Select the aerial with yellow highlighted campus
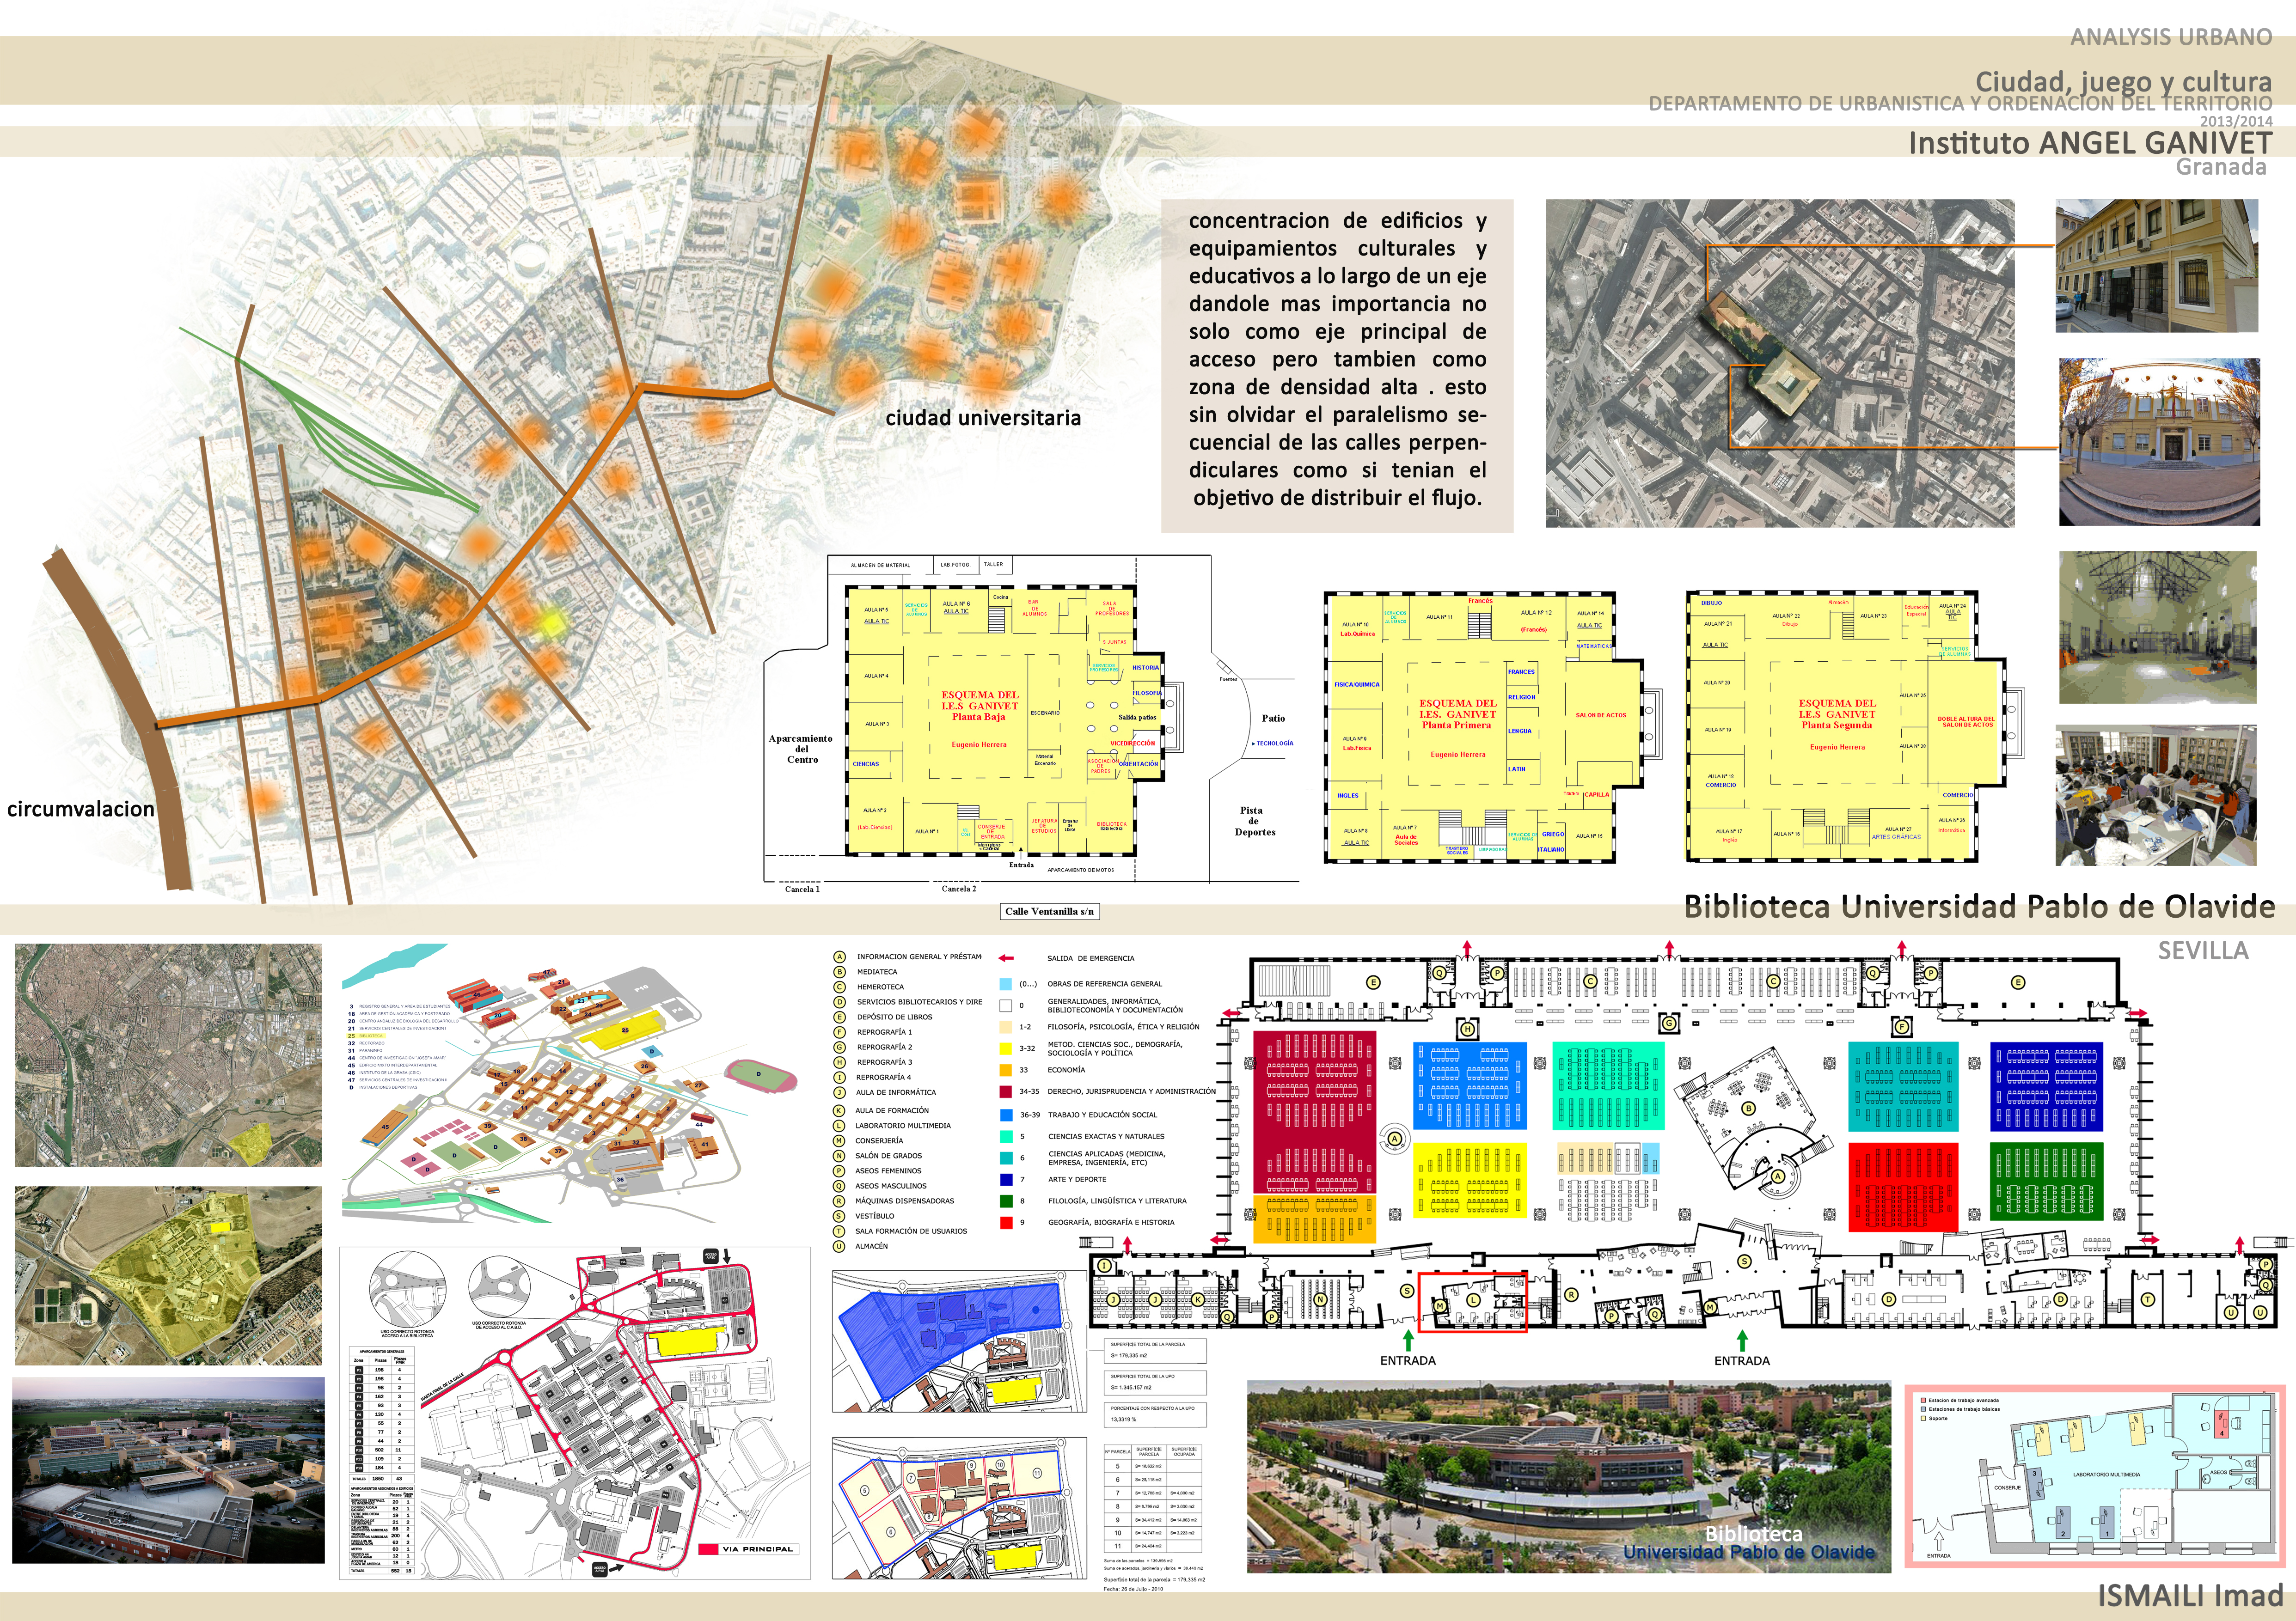This screenshot has width=2296, height=1621. 168,1275
